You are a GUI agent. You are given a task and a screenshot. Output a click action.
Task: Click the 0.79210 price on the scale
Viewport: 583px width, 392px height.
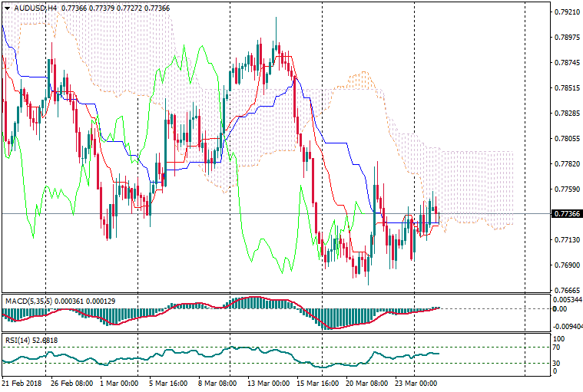pos(565,12)
